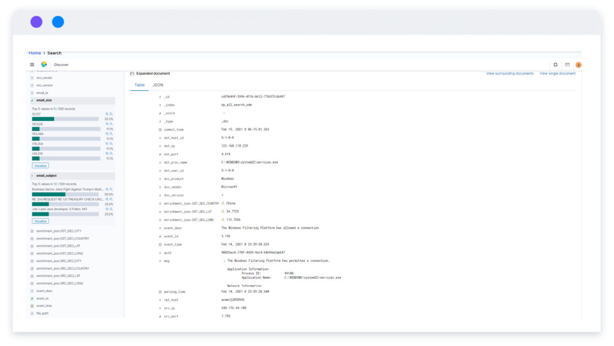Image resolution: width=614 pixels, height=346 pixels.
Task: Filter for Job: Lead Java developer subject
Action: point(107,209)
